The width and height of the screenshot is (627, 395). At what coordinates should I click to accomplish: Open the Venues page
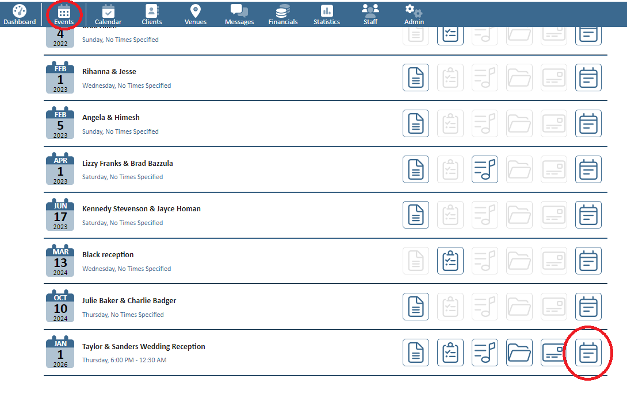click(196, 14)
